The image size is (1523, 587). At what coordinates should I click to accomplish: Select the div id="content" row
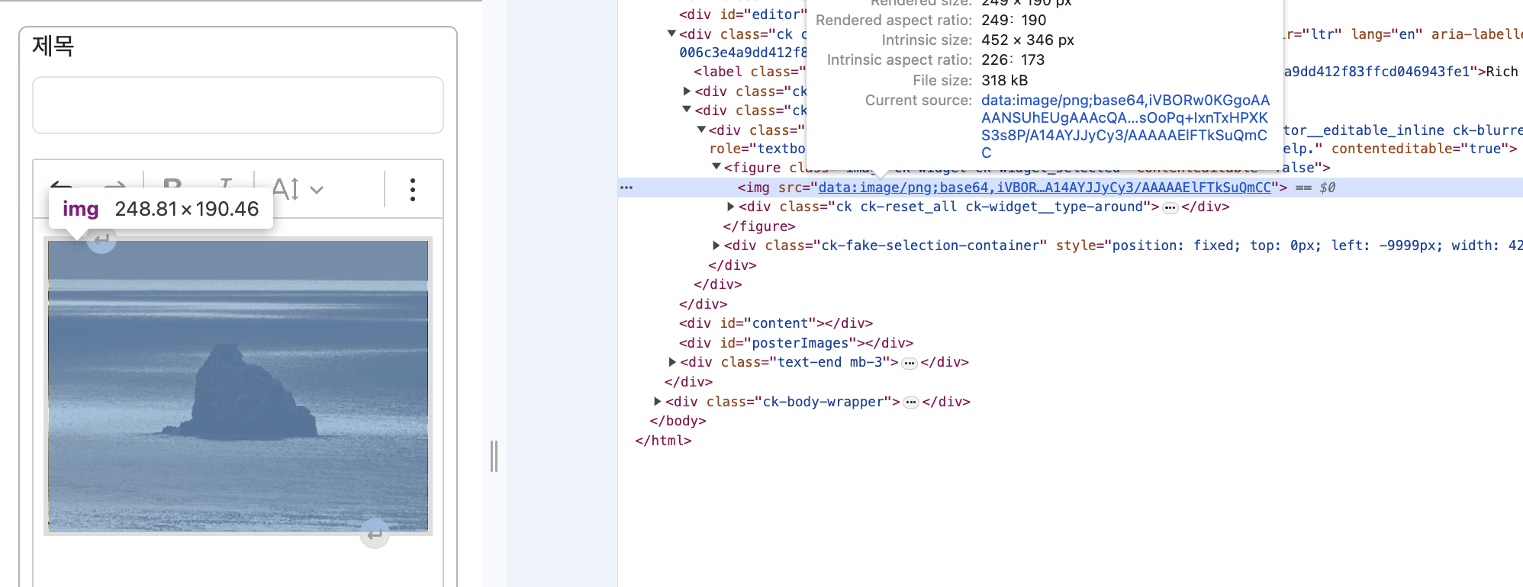[776, 323]
